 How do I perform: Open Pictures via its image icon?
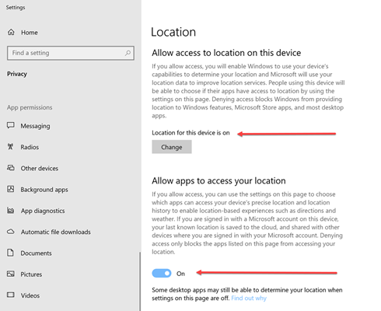(11, 274)
